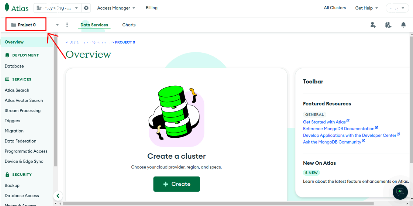Viewport: 413px width, 206px height.
Task: Go to Billing in the top navigation
Action: pyautogui.click(x=152, y=8)
